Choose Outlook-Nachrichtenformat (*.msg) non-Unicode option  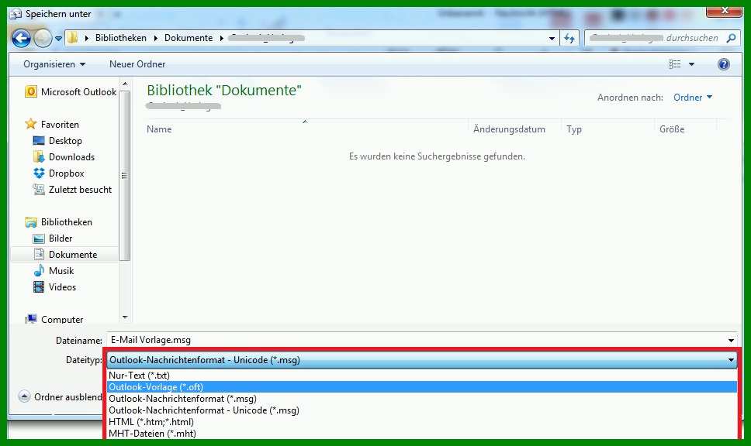click(x=422, y=399)
